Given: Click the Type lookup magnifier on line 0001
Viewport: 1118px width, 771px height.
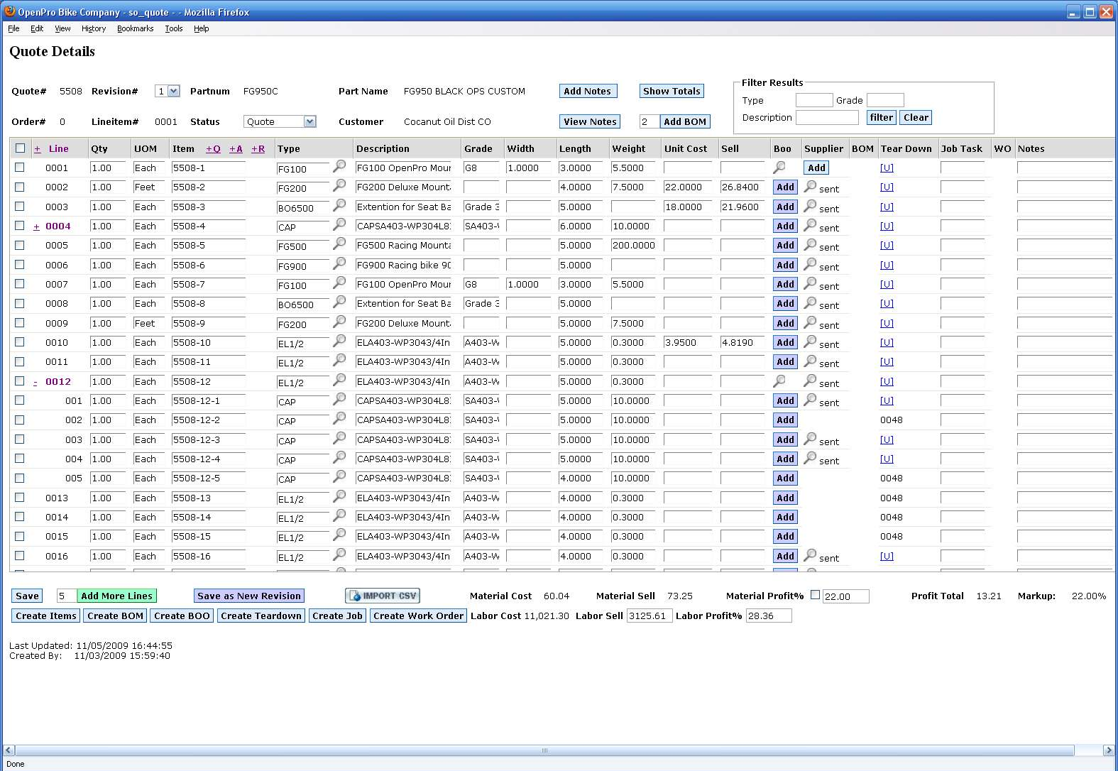Looking at the screenshot, I should (x=339, y=166).
